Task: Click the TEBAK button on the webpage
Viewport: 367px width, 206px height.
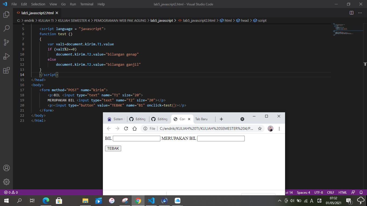Action: coord(113,148)
